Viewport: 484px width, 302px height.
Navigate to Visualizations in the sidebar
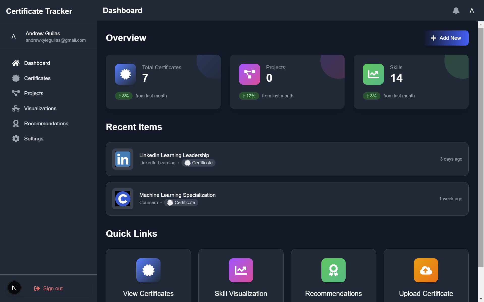pos(40,108)
